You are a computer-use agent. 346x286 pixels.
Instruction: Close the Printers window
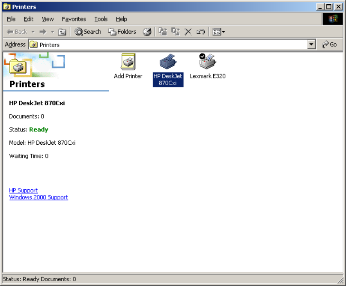[x=338, y=7]
